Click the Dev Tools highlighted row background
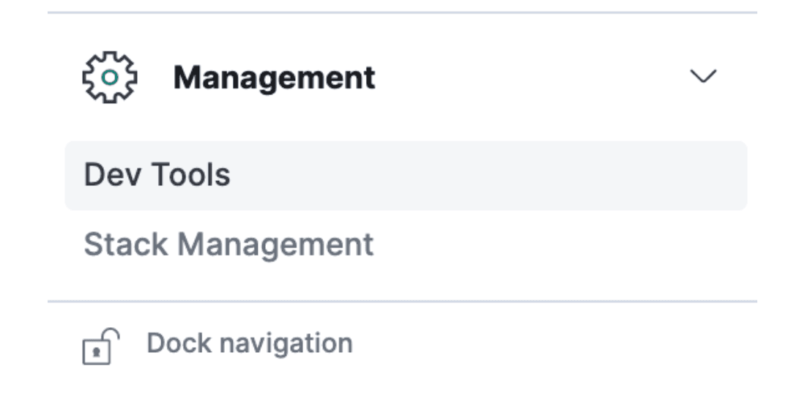Screen dimensions: 791x410 [x=476, y=176]
